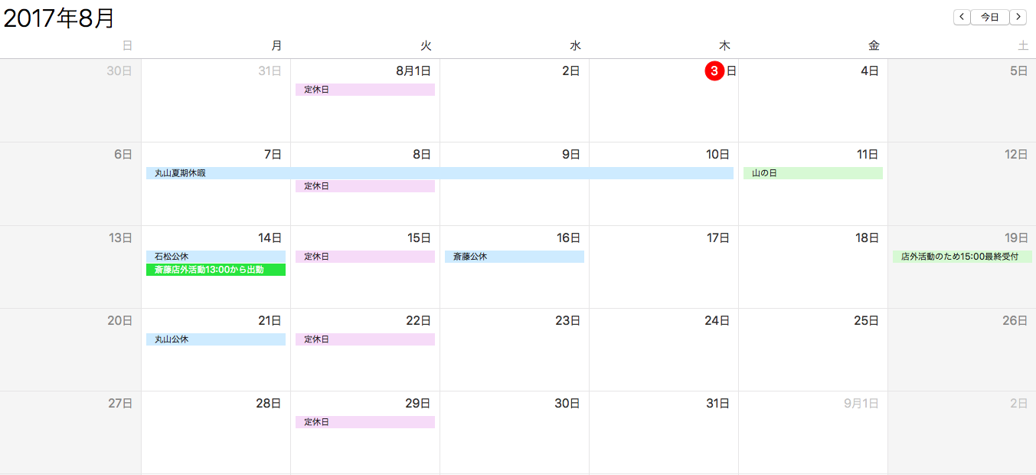
Task: Go to the previous month using left chevron
Action: 962,17
